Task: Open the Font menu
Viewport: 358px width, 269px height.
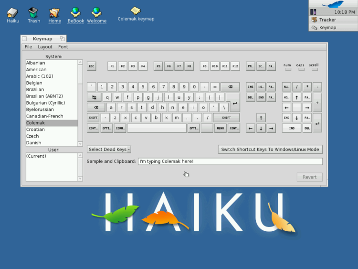Action: point(63,47)
